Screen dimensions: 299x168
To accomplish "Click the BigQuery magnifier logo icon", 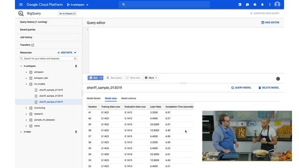I will (21, 14).
